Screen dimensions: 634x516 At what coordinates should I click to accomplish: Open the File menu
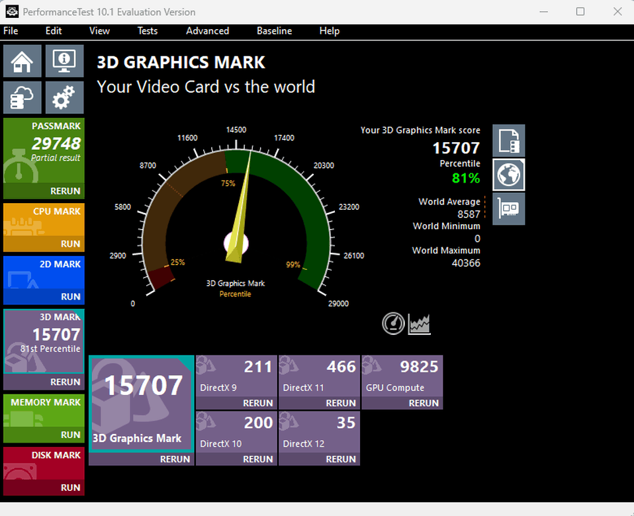11,31
